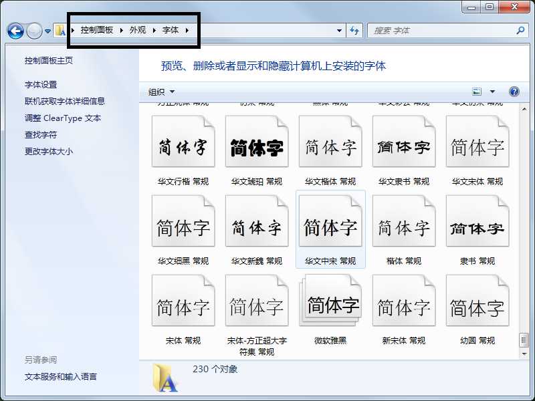
Task: Select the 新宋体 常规 font icon
Action: tap(404, 301)
